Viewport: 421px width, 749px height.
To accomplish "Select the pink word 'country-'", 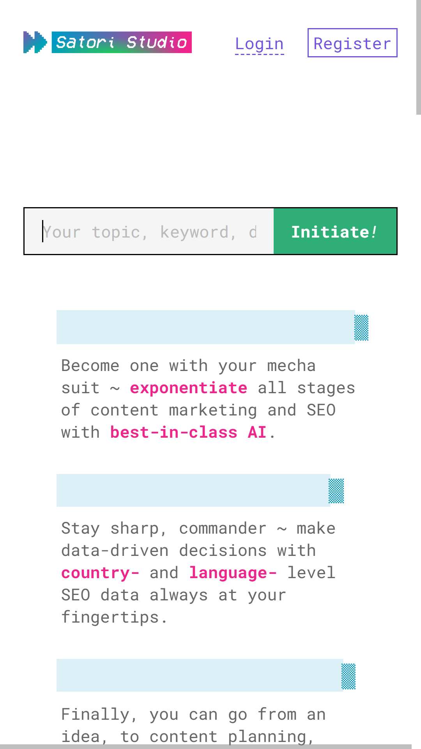I will 100,573.
